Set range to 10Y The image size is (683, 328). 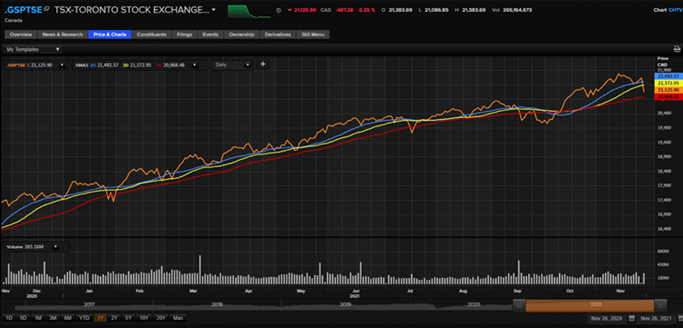click(x=144, y=318)
